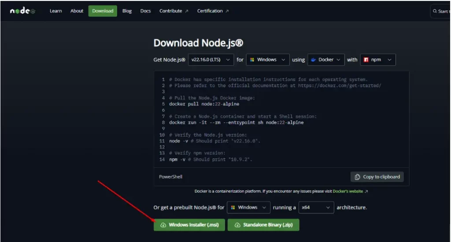Copy the code to clipboard
451x242 pixels.
377,177
